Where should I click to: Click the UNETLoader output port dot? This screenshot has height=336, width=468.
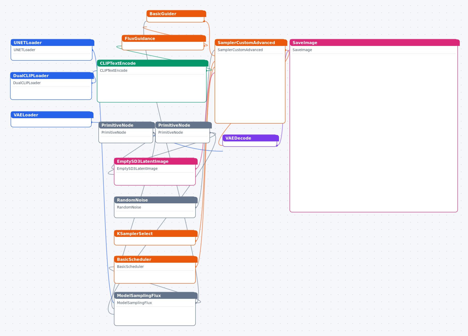(x=92, y=50)
